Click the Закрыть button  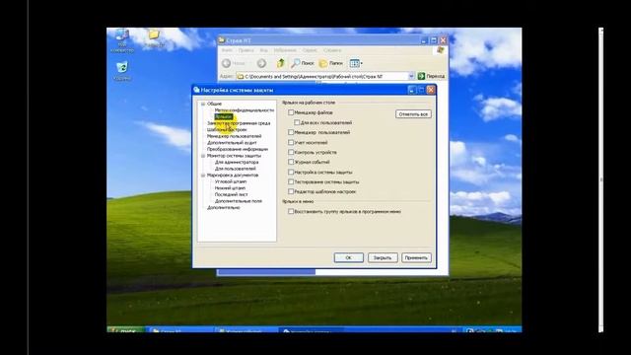(x=383, y=257)
